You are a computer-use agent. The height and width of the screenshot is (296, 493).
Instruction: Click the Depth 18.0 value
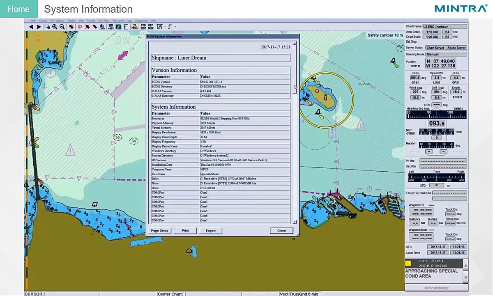(456, 92)
